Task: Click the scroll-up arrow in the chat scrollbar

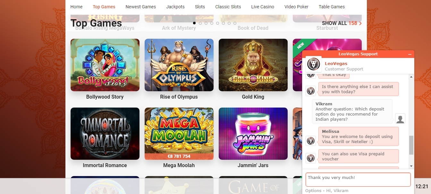Action: (411, 77)
